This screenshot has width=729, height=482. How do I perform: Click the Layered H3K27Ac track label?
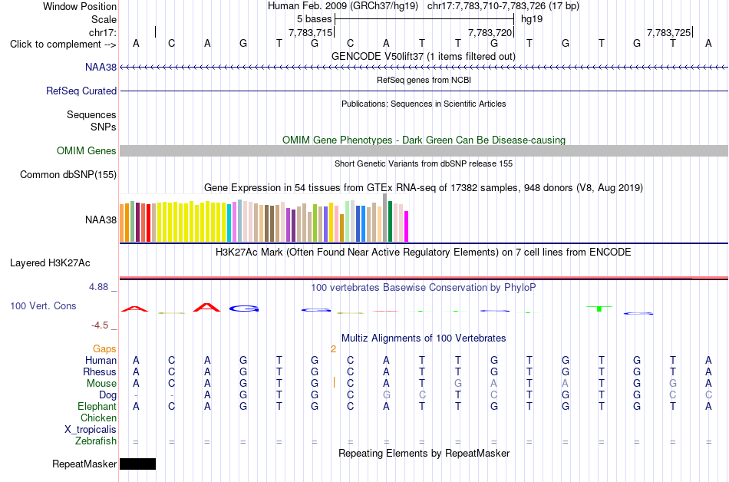(50, 263)
